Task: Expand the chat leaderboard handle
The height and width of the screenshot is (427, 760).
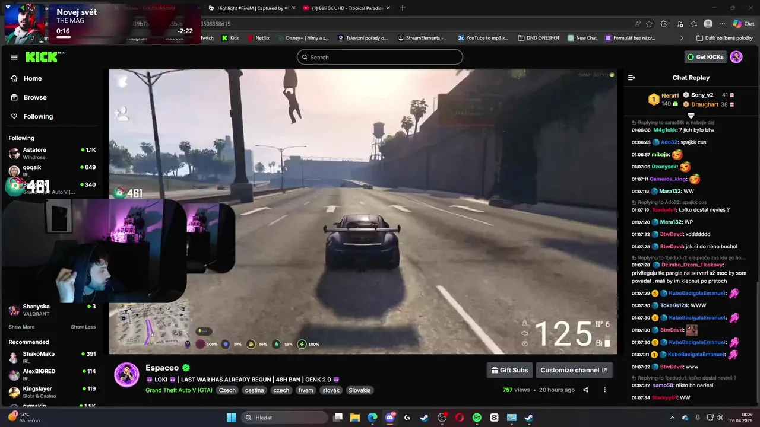Action: pyautogui.click(x=691, y=115)
